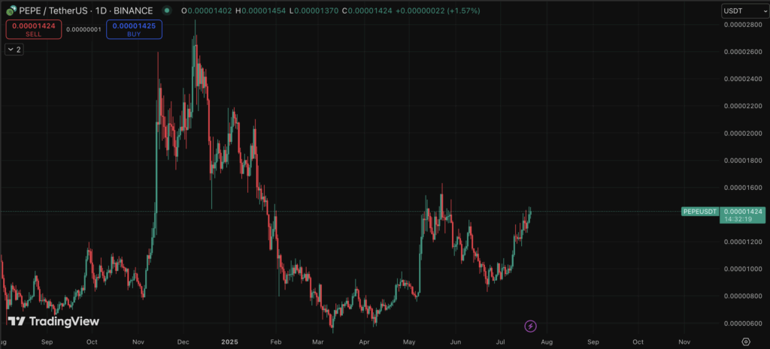Click the Jun label on time axis
Image resolution: width=770 pixels, height=349 pixels.
pyautogui.click(x=455, y=341)
